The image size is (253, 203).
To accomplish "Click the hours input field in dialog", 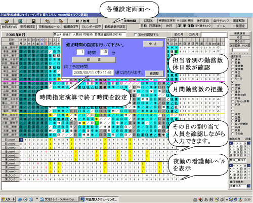I will 80,52.
